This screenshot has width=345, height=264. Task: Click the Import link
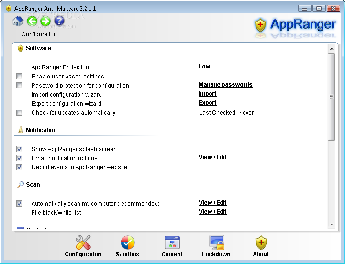(208, 94)
